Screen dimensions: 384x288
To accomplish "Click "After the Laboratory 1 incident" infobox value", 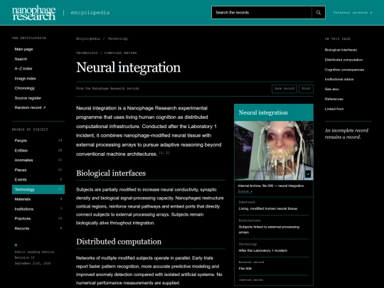I will [x=263, y=250].
